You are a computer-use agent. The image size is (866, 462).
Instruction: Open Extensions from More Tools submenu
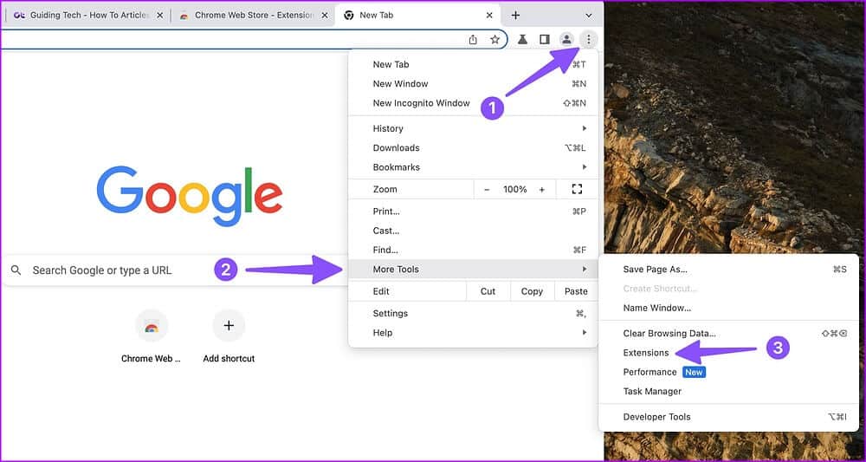click(729, 353)
